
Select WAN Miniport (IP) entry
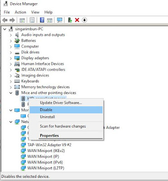coord(43,157)
